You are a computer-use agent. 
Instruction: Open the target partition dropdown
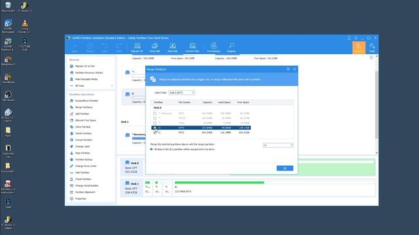click(x=278, y=145)
